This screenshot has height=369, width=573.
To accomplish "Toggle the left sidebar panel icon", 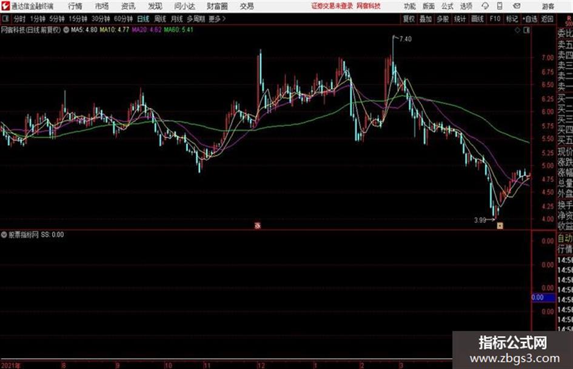I will pos(5,19).
